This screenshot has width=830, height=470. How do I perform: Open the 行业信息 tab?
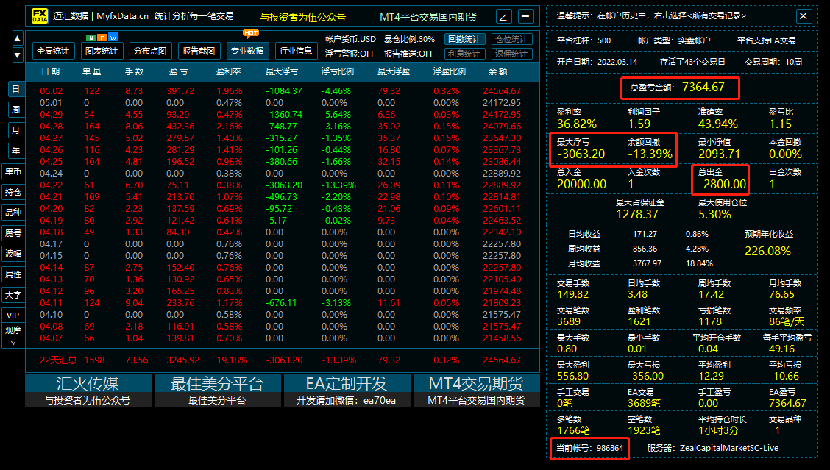pyautogui.click(x=295, y=51)
